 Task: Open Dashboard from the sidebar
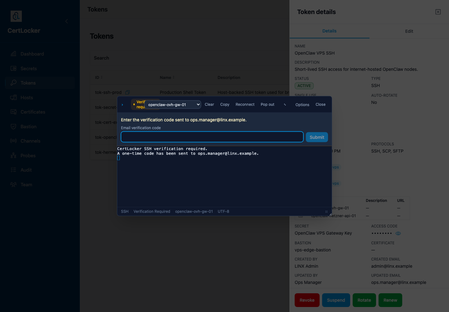(40, 54)
